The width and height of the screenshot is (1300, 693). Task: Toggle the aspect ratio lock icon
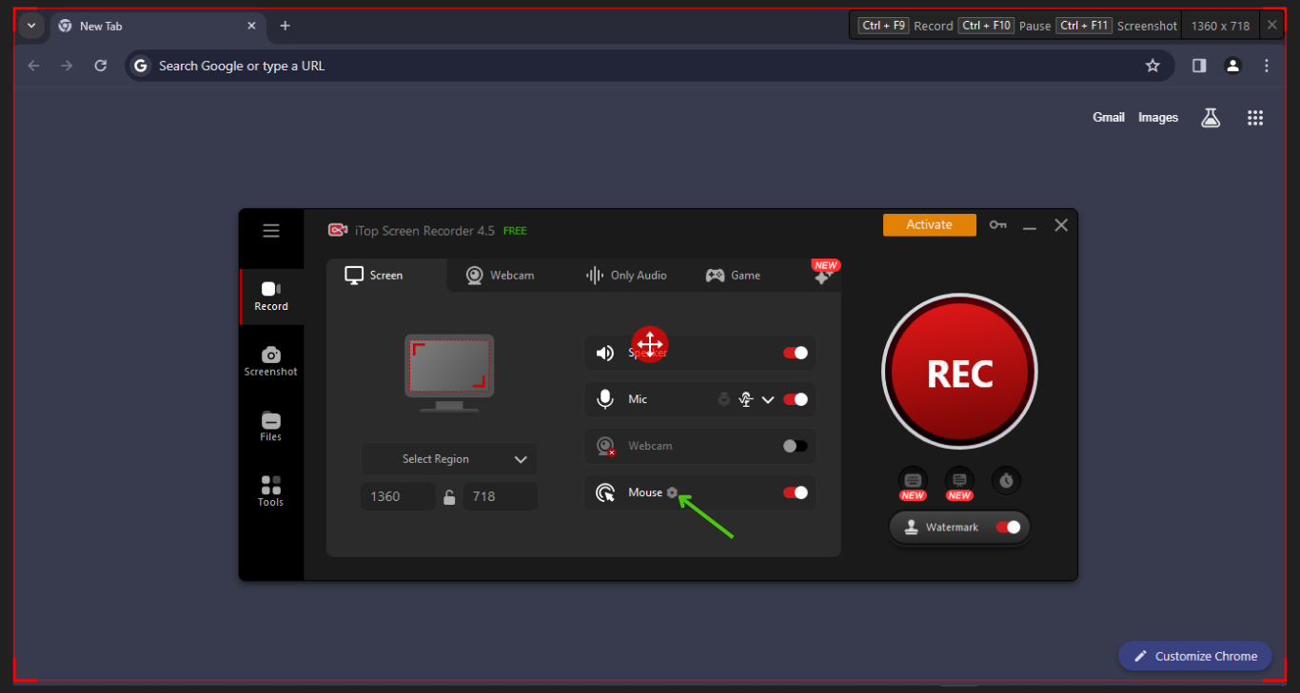(x=449, y=496)
